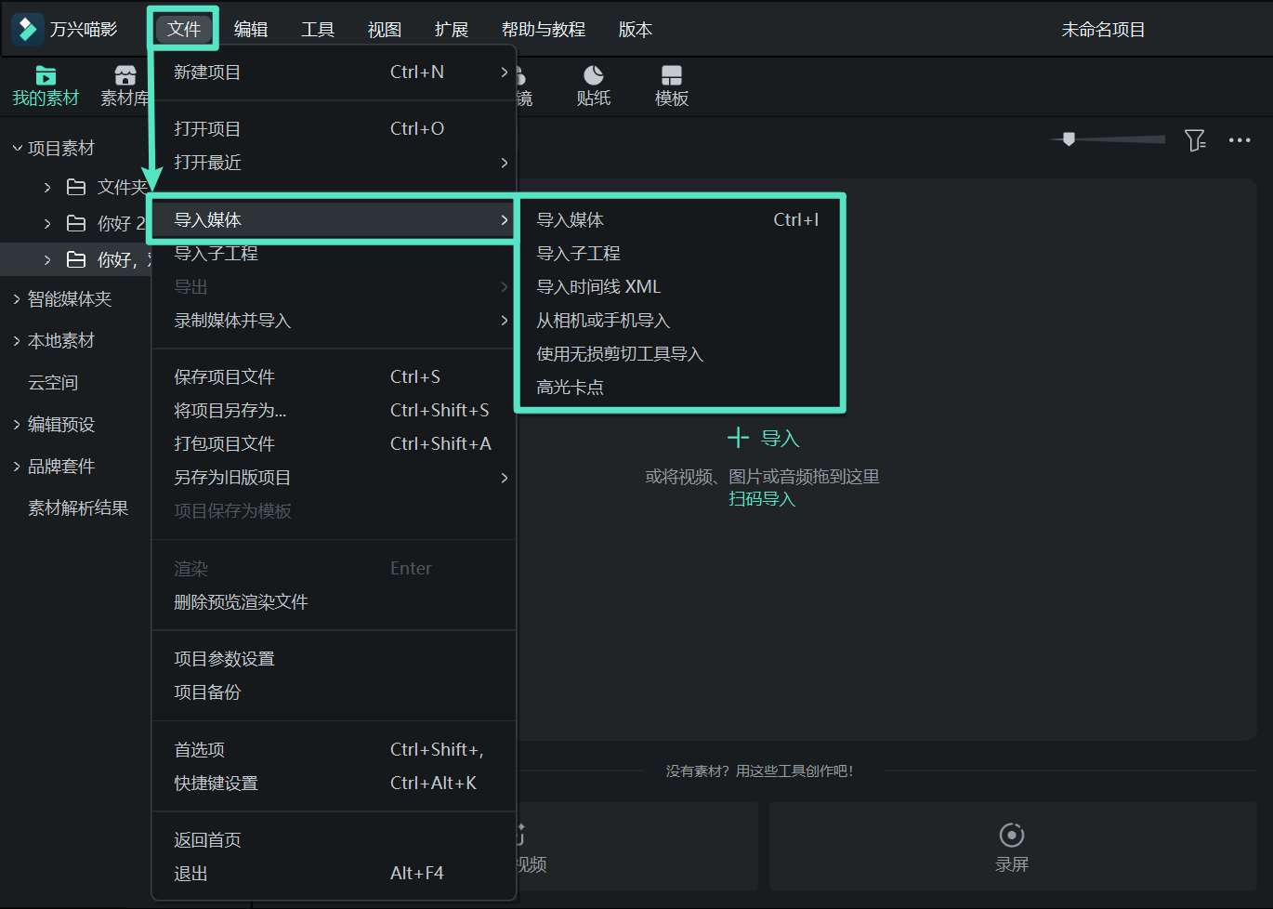Click folder icon of 文件夹 row

76,188
